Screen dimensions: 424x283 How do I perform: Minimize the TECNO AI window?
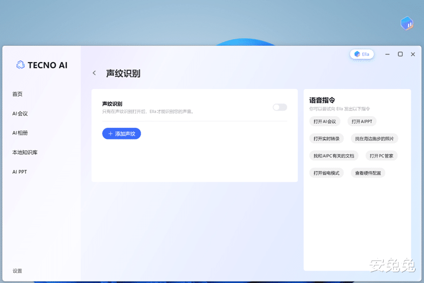[388, 54]
